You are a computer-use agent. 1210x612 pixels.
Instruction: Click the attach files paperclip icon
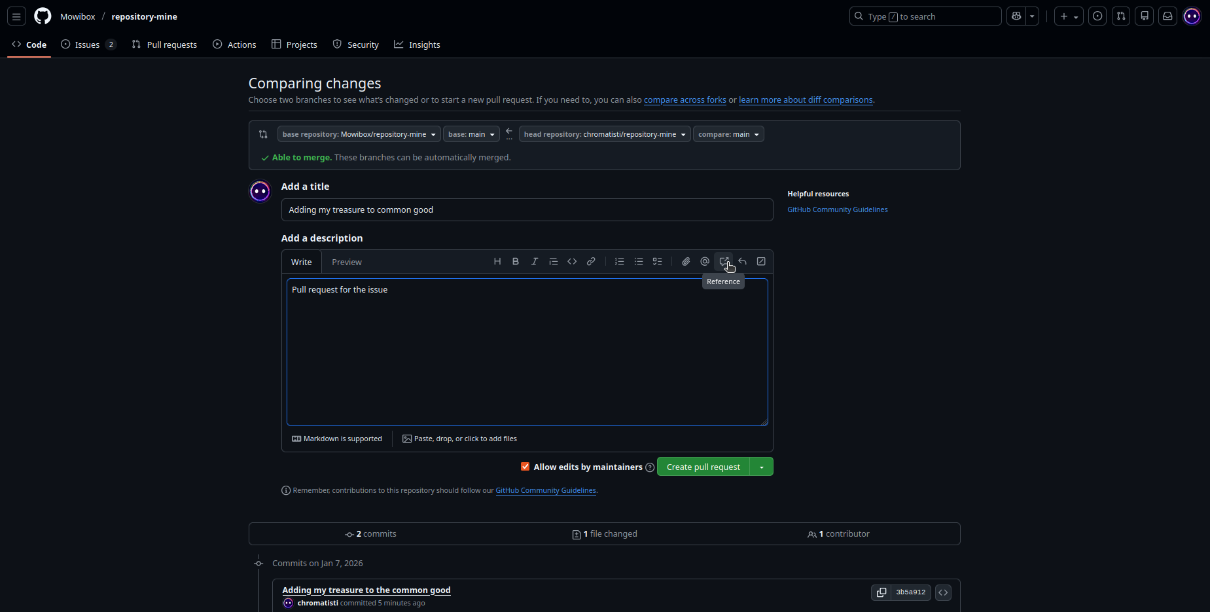point(686,262)
